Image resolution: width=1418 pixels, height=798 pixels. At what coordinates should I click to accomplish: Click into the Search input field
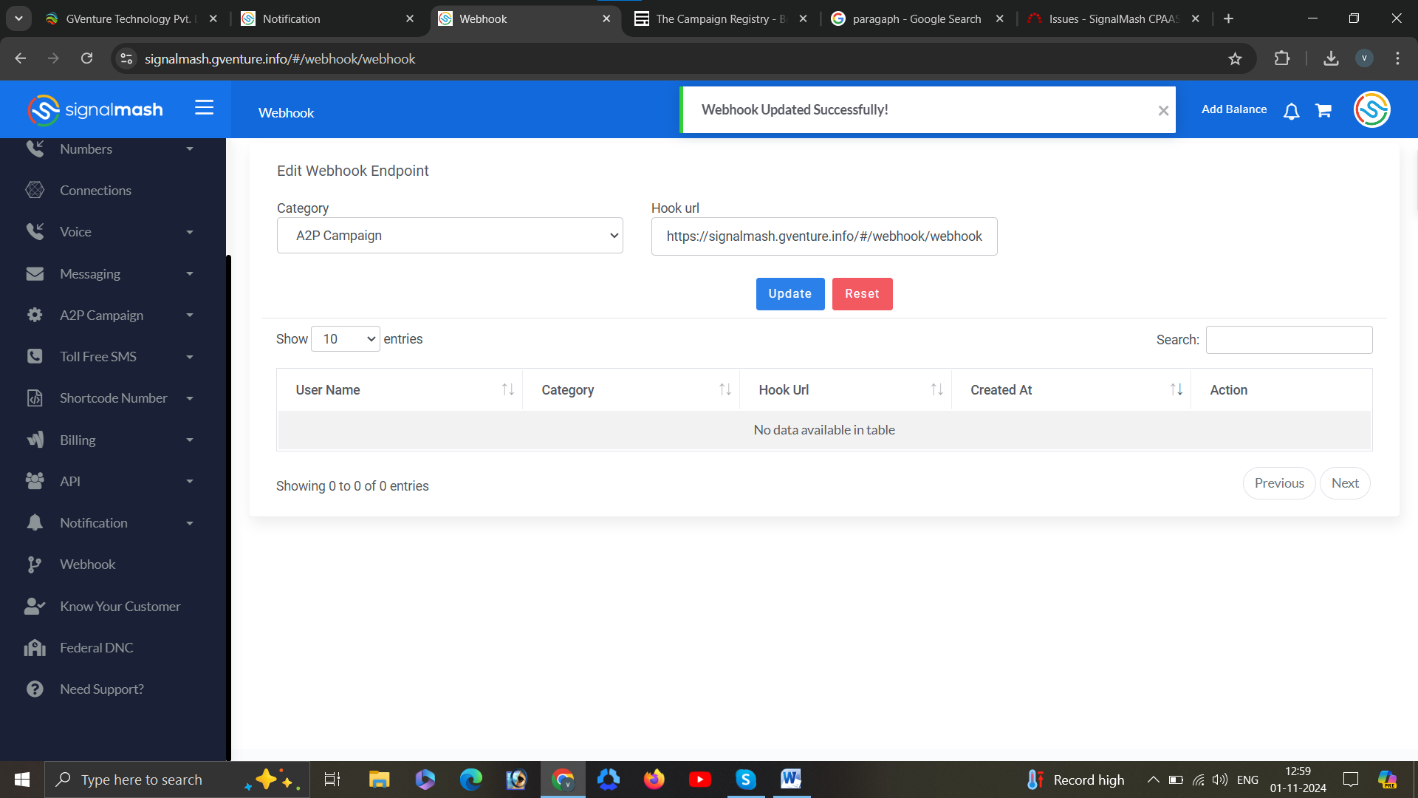(x=1289, y=340)
